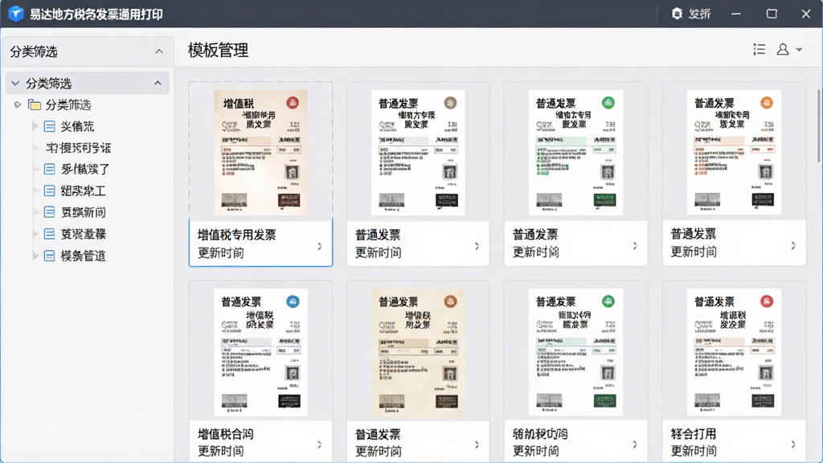The height and width of the screenshot is (463, 823).
Task: Expand the 分类筛选 folder node arrow
Action: (x=18, y=104)
